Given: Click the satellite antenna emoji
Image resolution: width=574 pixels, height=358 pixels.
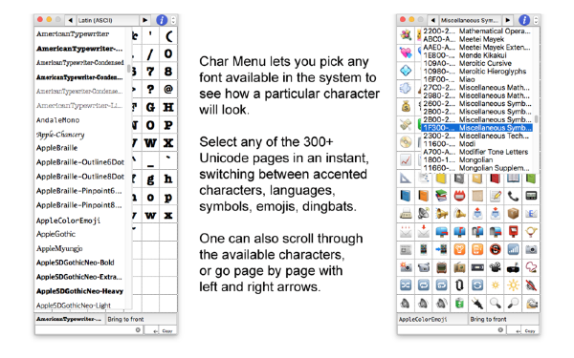Looking at the screenshot, I should click(x=424, y=214).
